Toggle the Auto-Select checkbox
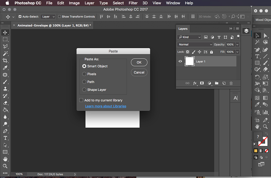 coord(20,17)
